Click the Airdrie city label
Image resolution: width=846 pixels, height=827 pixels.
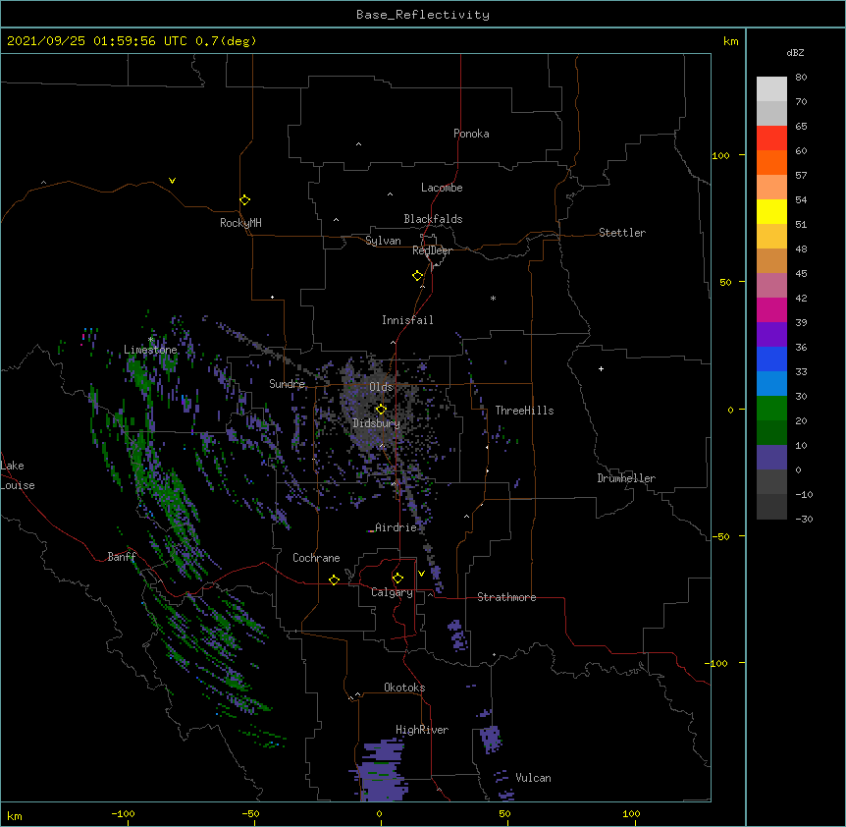point(396,527)
